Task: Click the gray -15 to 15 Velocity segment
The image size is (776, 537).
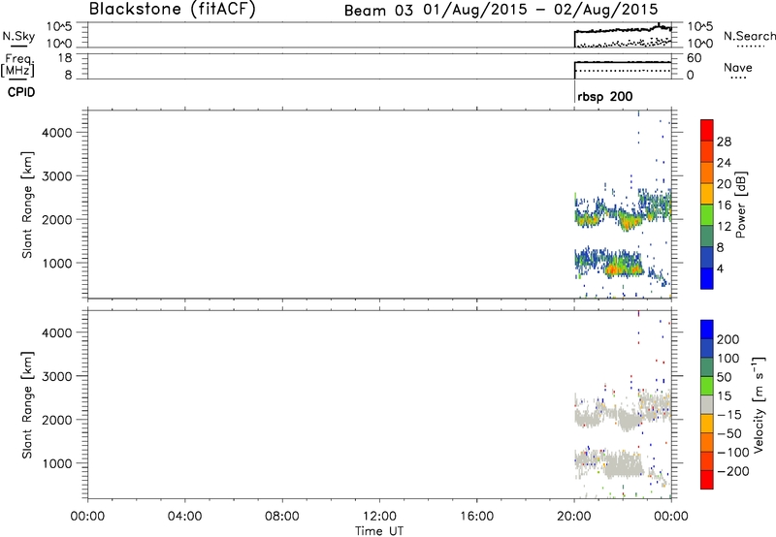Action: (707, 404)
